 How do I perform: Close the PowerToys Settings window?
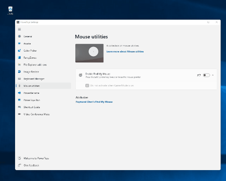click(x=216, y=22)
